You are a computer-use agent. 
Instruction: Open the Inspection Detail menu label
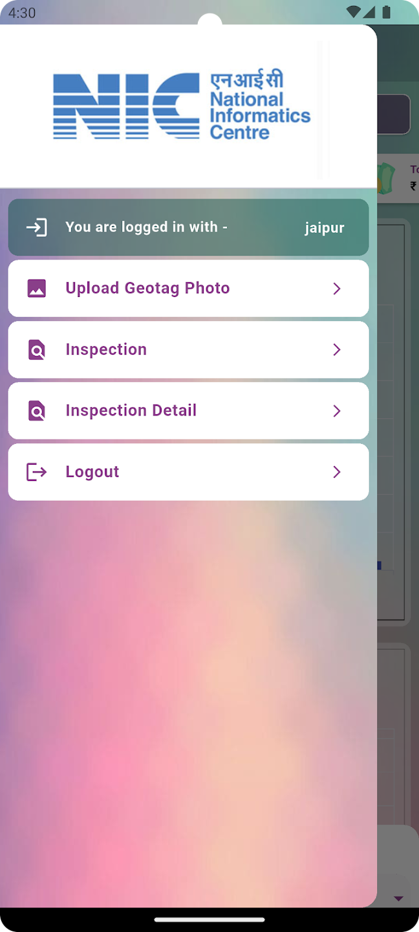(131, 410)
